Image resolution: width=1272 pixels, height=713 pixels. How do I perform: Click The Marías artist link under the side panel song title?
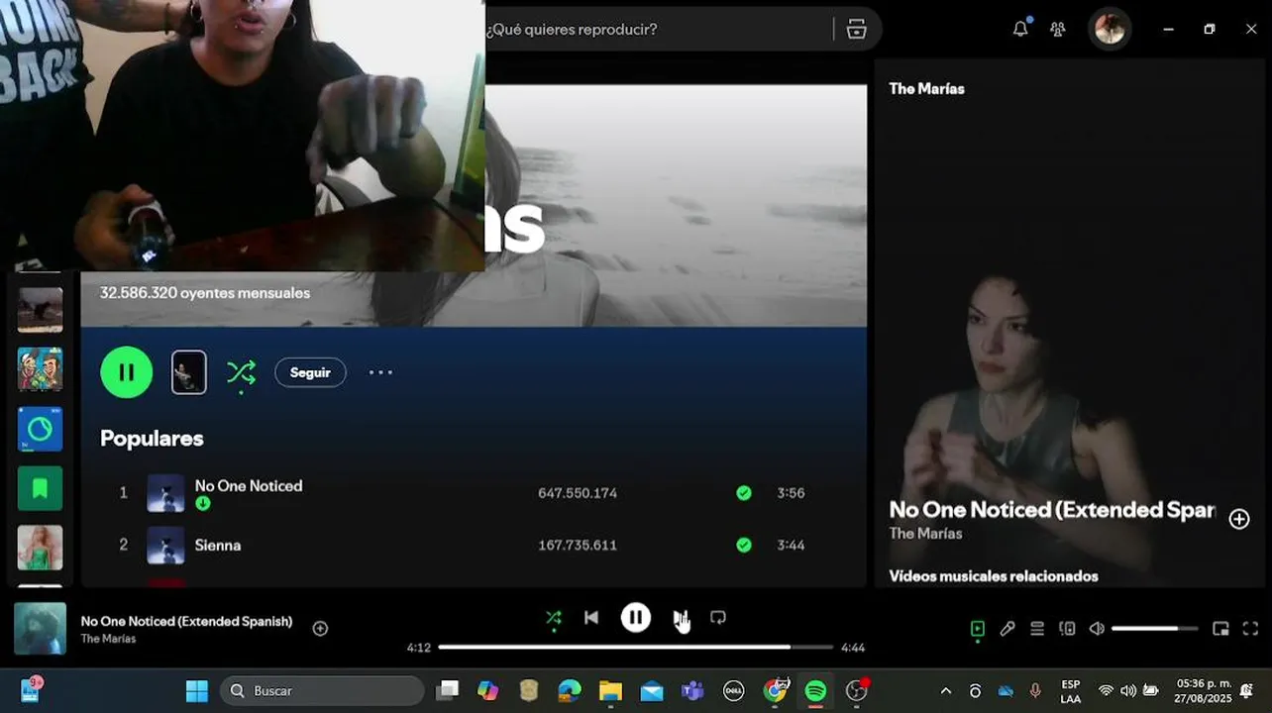925,533
